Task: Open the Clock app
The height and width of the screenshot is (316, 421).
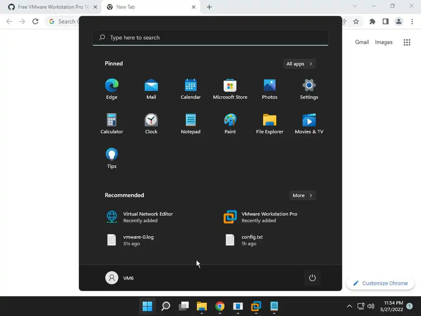Action: point(151,123)
